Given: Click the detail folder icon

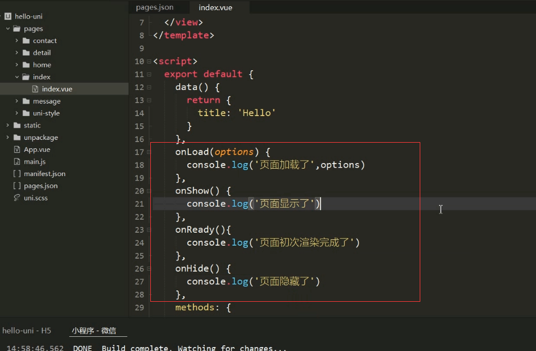Looking at the screenshot, I should click(26, 53).
